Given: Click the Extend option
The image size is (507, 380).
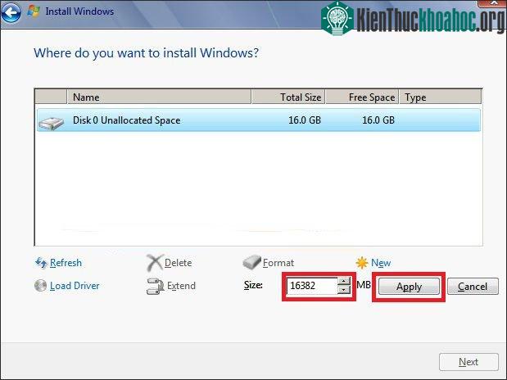Looking at the screenshot, I should pyautogui.click(x=181, y=286).
